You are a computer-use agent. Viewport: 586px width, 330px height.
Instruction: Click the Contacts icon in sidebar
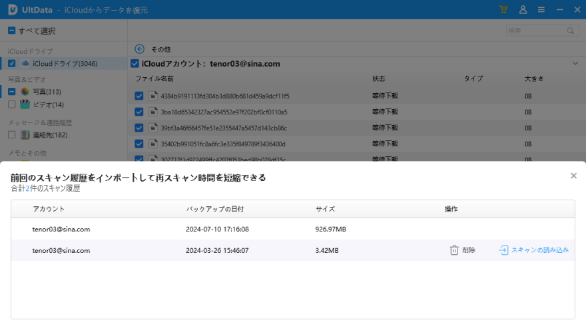[x=25, y=135]
